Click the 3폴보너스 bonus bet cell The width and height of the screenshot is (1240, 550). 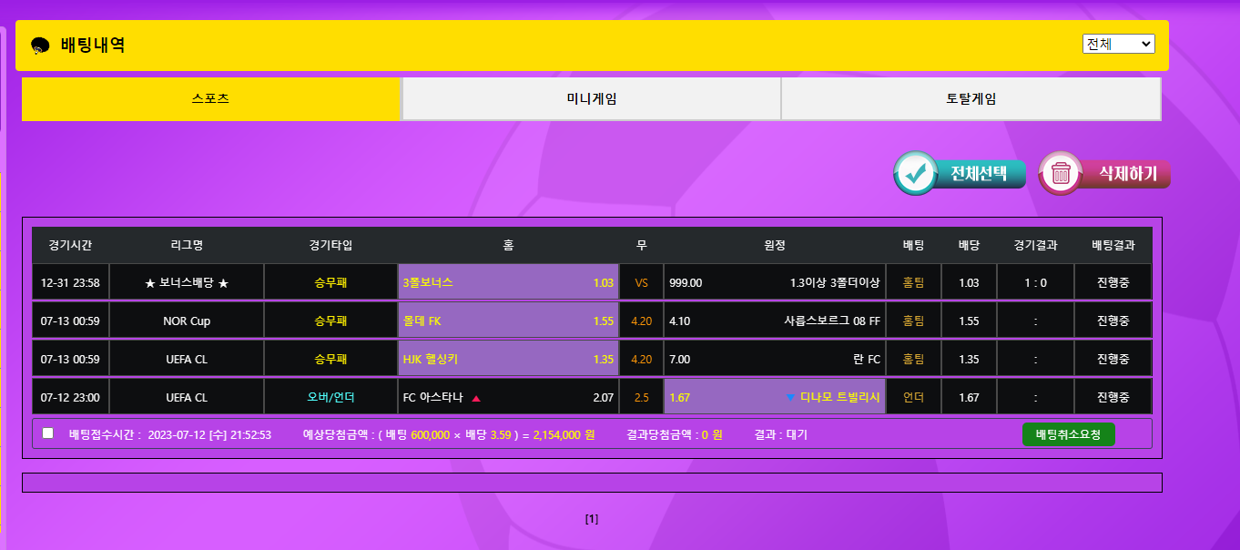click(508, 282)
